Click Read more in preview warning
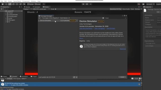Viewport: 161px width, 90px height. coord(123,49)
